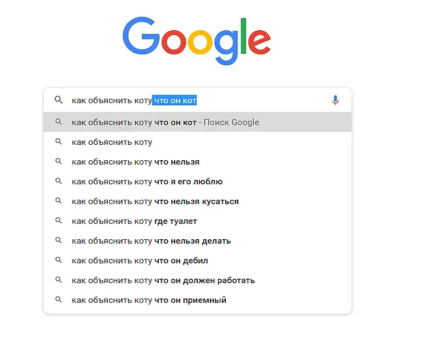
Task: Select the suggestion "что он должен работать"
Action: tap(163, 280)
